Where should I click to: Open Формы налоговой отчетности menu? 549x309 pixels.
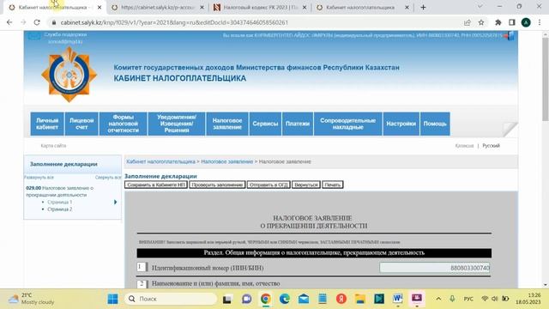point(124,124)
